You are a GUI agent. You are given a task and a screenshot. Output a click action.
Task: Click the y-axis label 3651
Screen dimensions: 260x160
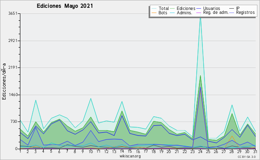point(13,13)
